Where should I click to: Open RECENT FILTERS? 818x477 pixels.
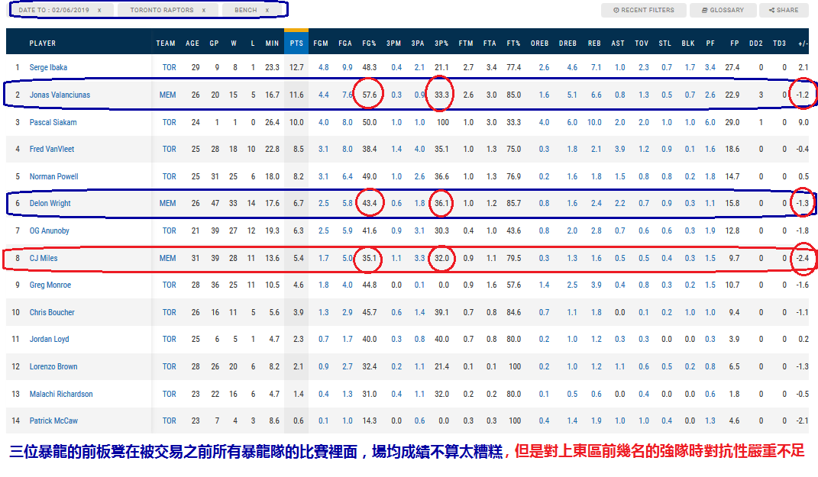coord(643,10)
